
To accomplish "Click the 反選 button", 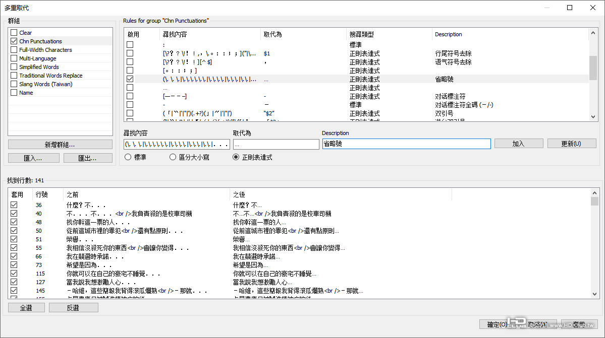I will [73, 308].
